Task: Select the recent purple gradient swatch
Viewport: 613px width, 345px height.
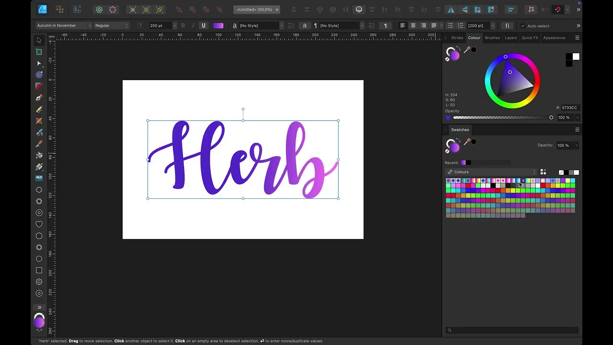Action: (464, 163)
